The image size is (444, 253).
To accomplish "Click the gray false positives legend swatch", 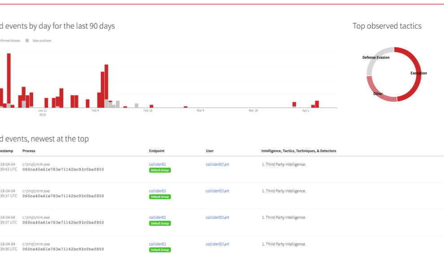I will point(27,41).
